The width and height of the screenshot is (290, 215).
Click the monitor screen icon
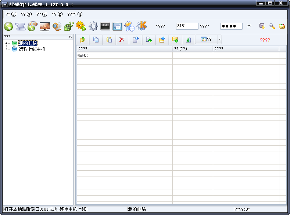coord(44,26)
